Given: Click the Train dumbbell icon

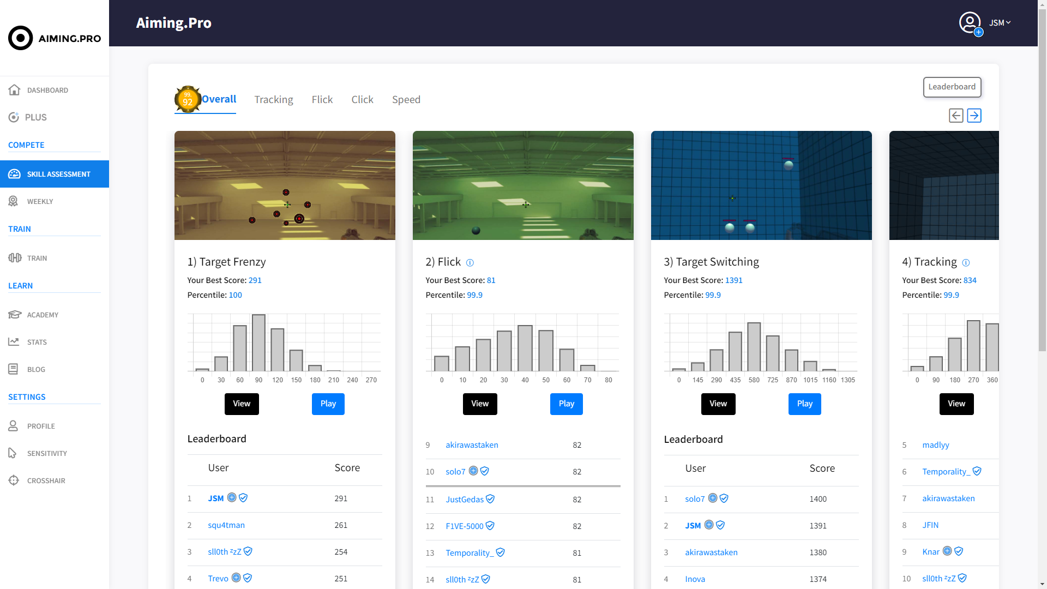Looking at the screenshot, I should coord(15,258).
